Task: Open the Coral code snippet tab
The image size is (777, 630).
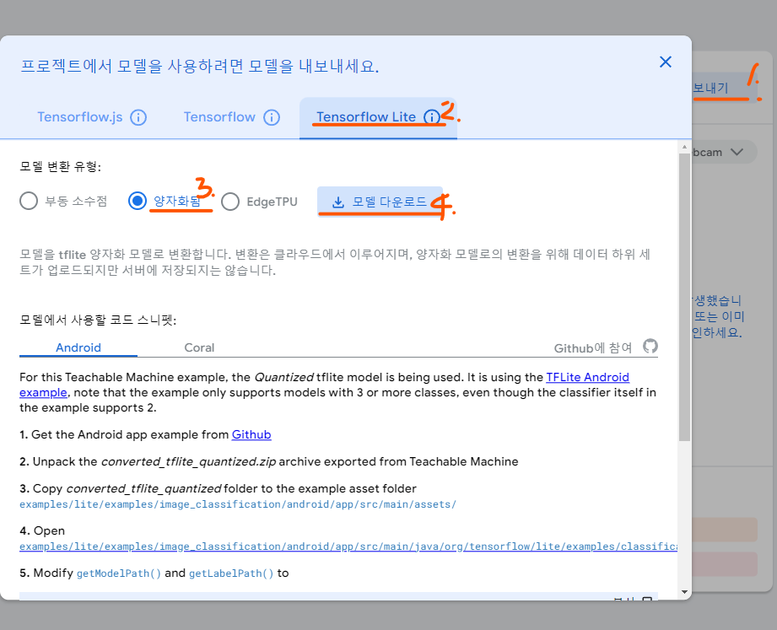Action: (x=199, y=347)
